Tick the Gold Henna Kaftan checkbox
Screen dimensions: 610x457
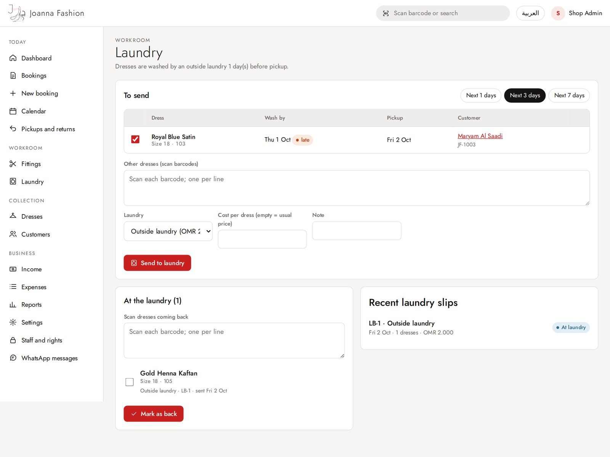[x=130, y=382]
